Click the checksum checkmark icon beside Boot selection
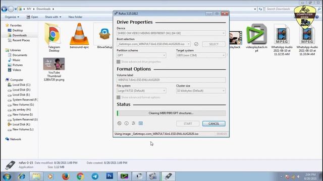The width and height of the screenshot is (323, 181). click(x=196, y=44)
